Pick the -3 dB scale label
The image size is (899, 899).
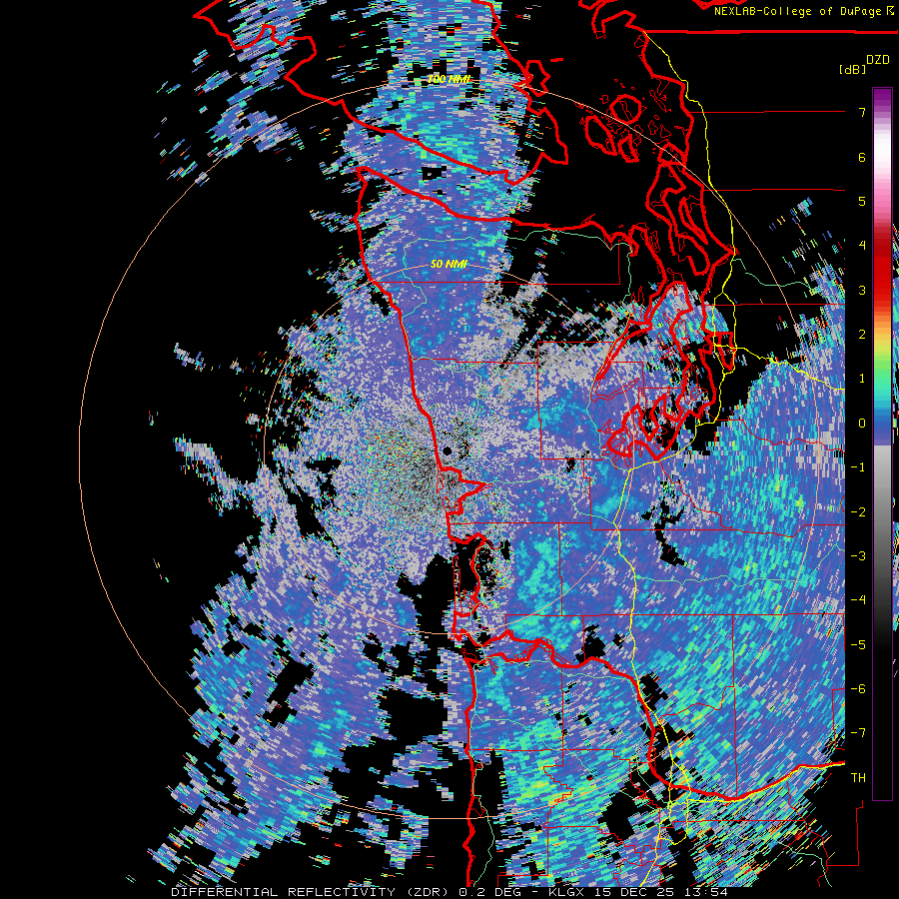coord(858,556)
